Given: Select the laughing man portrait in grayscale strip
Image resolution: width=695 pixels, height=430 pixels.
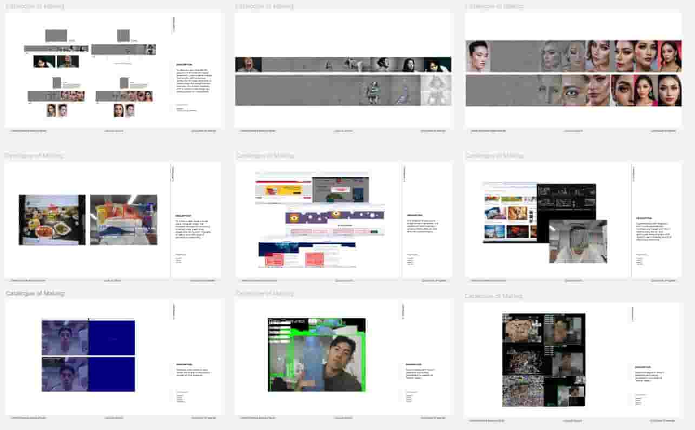Looking at the screenshot, I should (x=248, y=64).
